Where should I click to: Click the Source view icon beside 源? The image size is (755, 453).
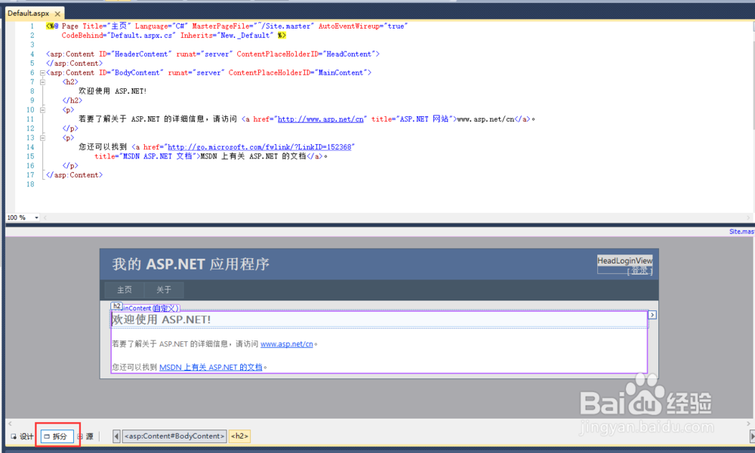[80, 436]
